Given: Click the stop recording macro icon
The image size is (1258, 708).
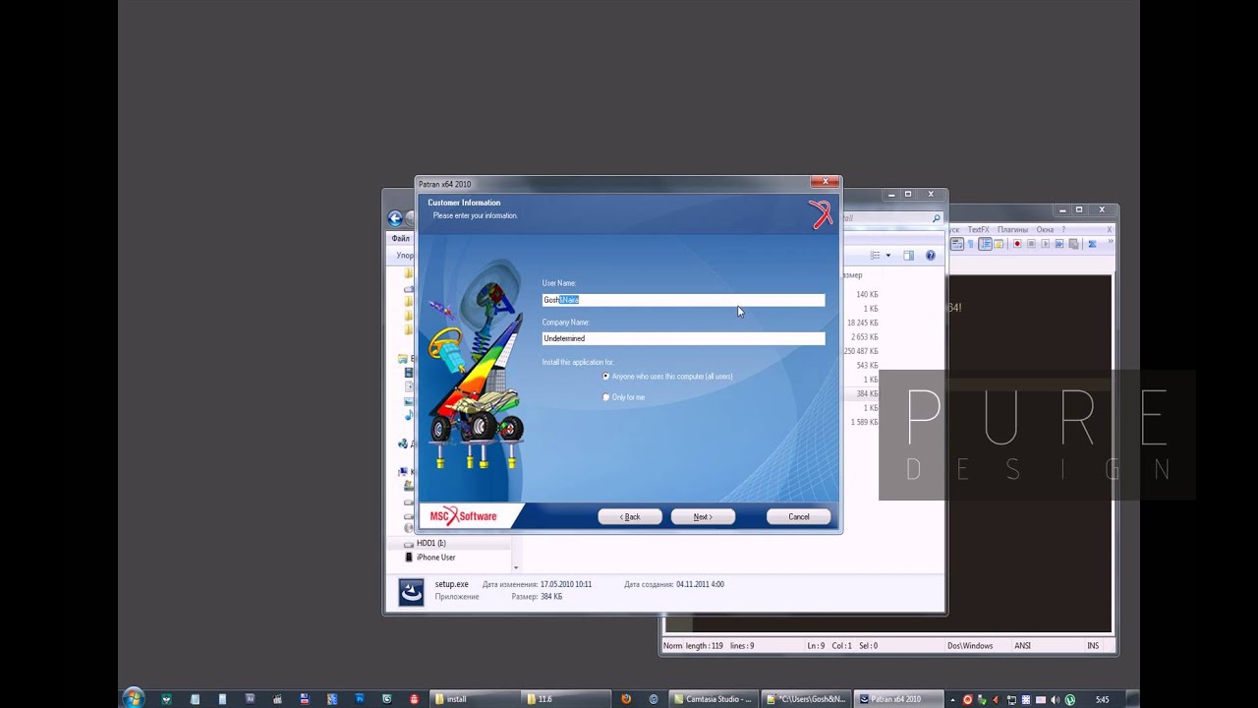Looking at the screenshot, I should [1031, 244].
